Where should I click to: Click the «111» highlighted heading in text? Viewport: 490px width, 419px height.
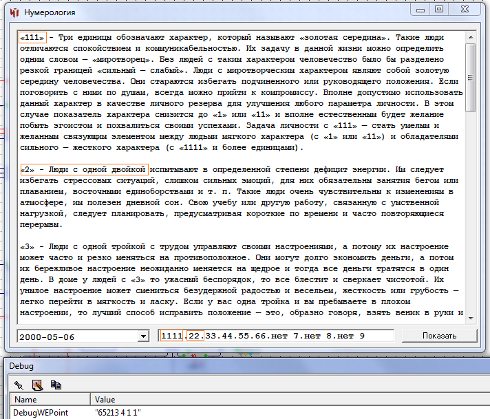coord(32,37)
